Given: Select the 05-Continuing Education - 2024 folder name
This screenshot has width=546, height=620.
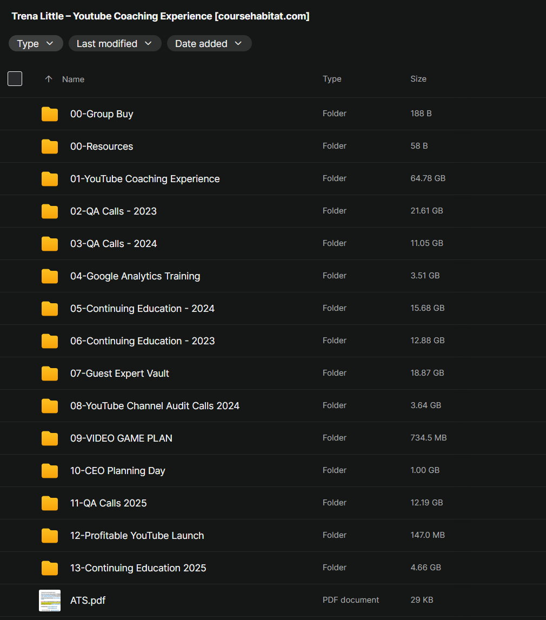Looking at the screenshot, I should tap(142, 309).
